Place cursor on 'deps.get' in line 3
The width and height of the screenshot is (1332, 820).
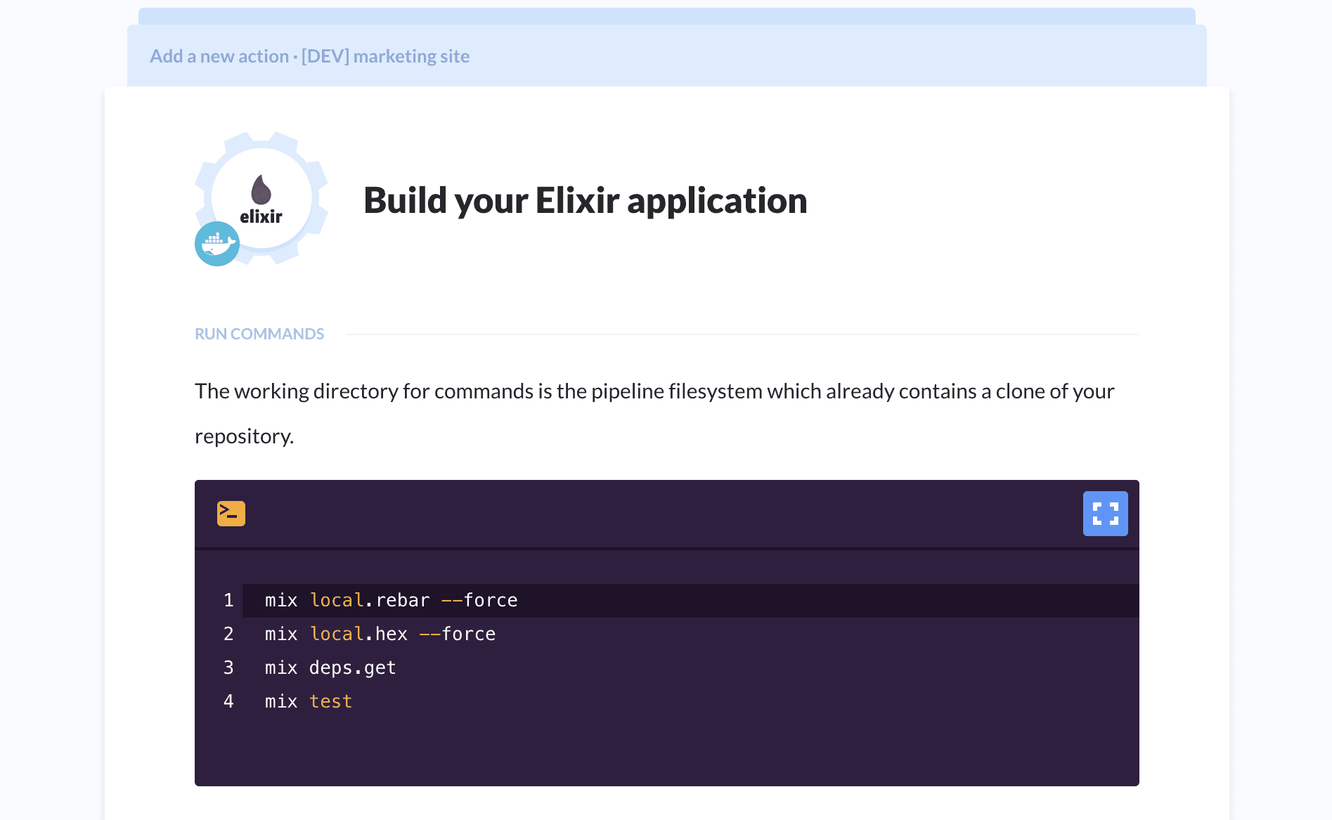(353, 668)
